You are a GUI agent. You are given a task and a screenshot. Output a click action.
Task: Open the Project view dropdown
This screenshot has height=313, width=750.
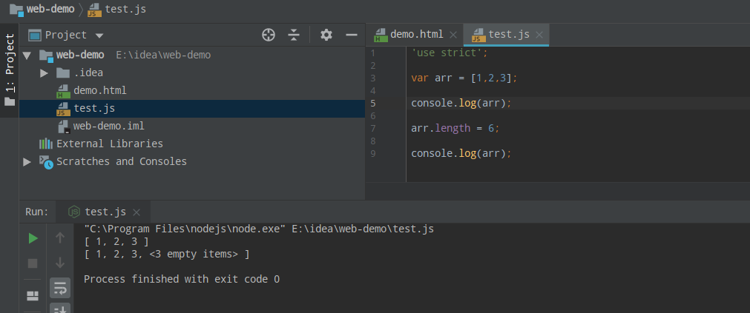(x=99, y=36)
